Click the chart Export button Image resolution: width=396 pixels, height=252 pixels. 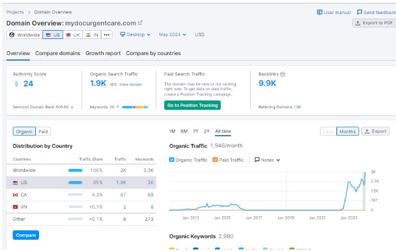376,131
